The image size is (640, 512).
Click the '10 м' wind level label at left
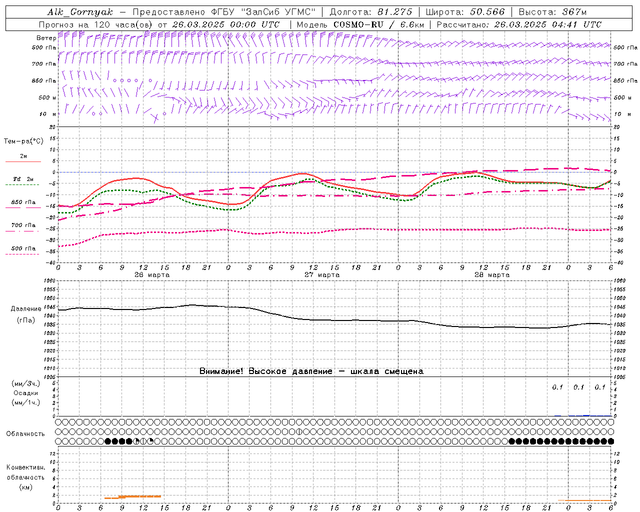(47, 114)
